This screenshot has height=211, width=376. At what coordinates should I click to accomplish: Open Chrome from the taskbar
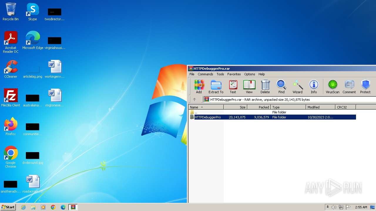point(53,207)
